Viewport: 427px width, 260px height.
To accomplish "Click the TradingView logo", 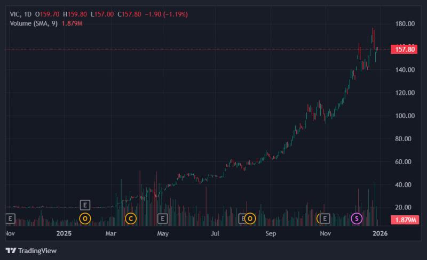I will [31, 250].
